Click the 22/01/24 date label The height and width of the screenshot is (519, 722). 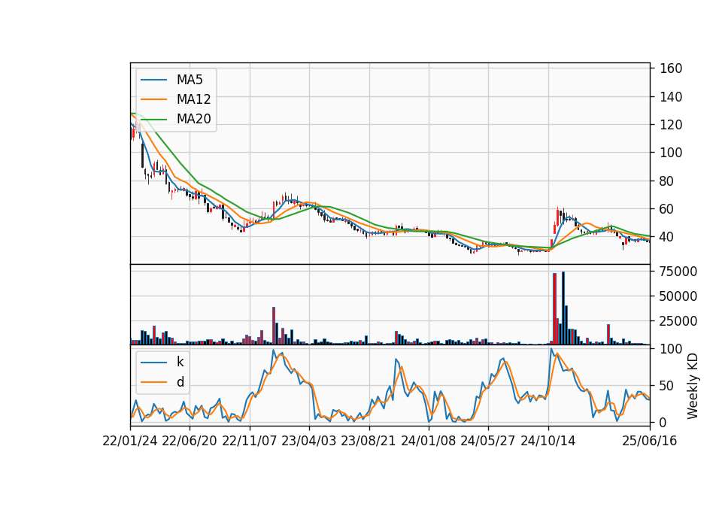(x=130, y=441)
